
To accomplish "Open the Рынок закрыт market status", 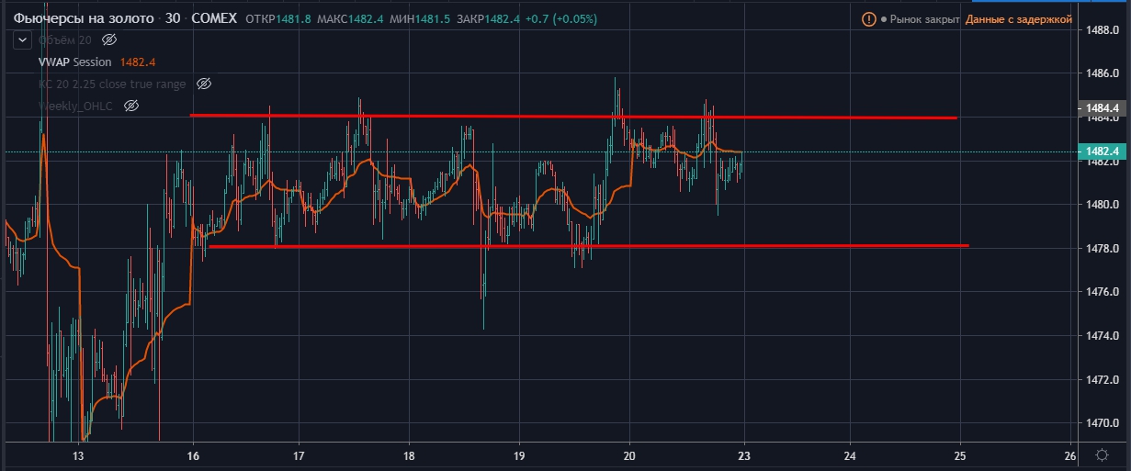I will coord(924,18).
